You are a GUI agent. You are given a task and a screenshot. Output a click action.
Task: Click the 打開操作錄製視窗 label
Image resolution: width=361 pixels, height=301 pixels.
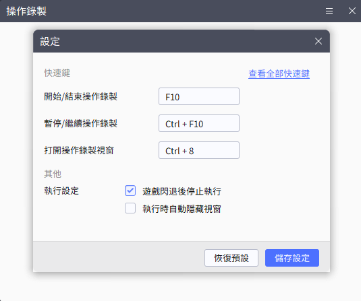[x=79, y=150]
